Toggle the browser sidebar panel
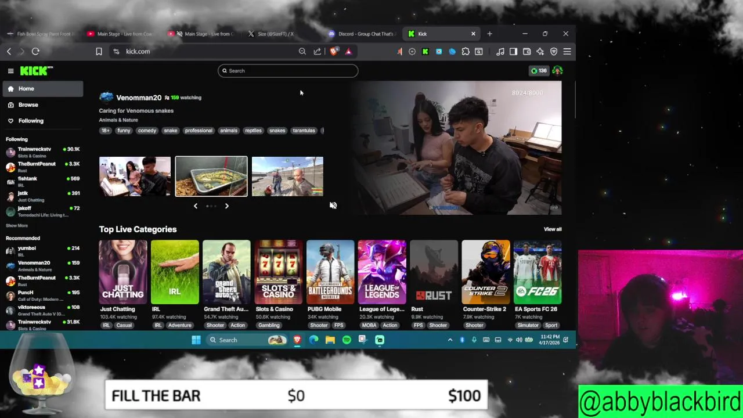Image resolution: width=743 pixels, height=418 pixels. (513, 52)
